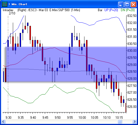Click the 828.00 price label
This screenshot has width=138, height=125.
click(x=132, y=79)
